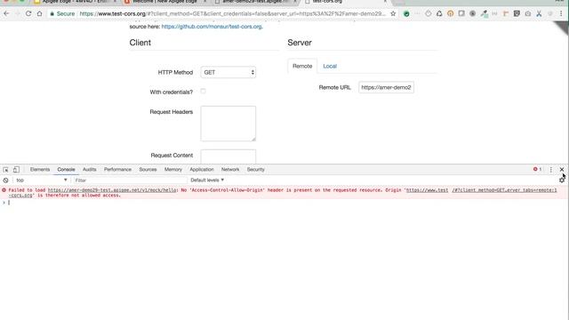Reload the test-cors.org page
This screenshot has height=320, width=569.
pyautogui.click(x=28, y=14)
